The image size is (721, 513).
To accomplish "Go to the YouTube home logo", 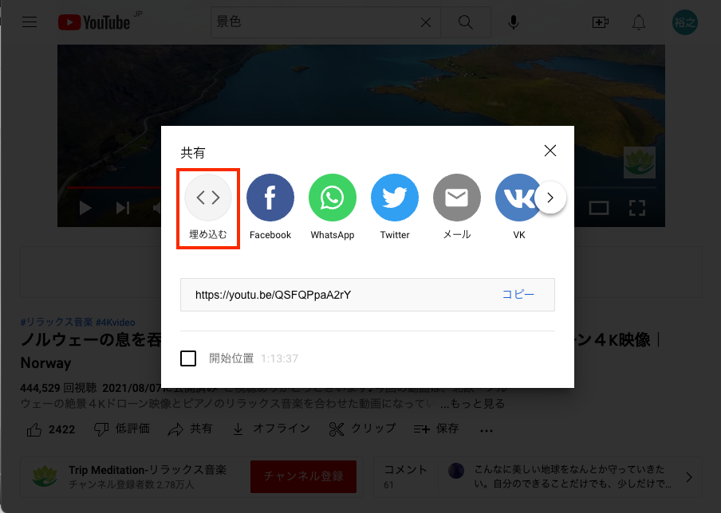I will (94, 22).
